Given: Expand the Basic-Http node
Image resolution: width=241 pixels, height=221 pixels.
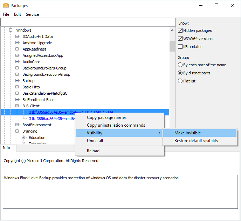Looking at the screenshot, I should pos(17,87).
